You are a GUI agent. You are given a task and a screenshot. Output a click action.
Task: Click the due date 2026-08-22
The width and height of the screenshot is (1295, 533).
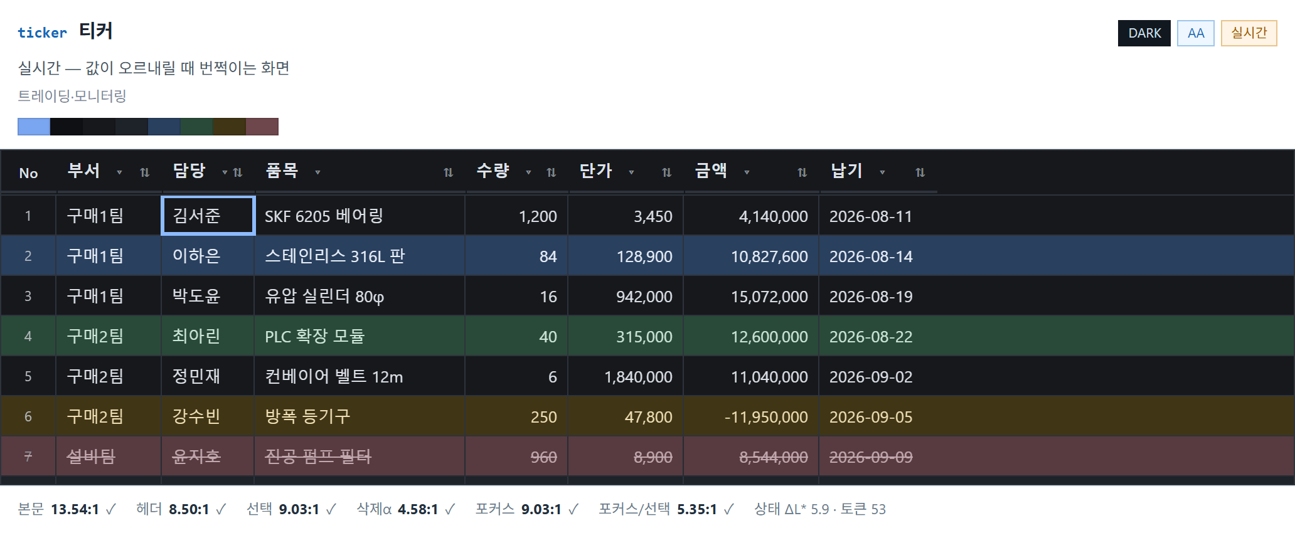(871, 337)
